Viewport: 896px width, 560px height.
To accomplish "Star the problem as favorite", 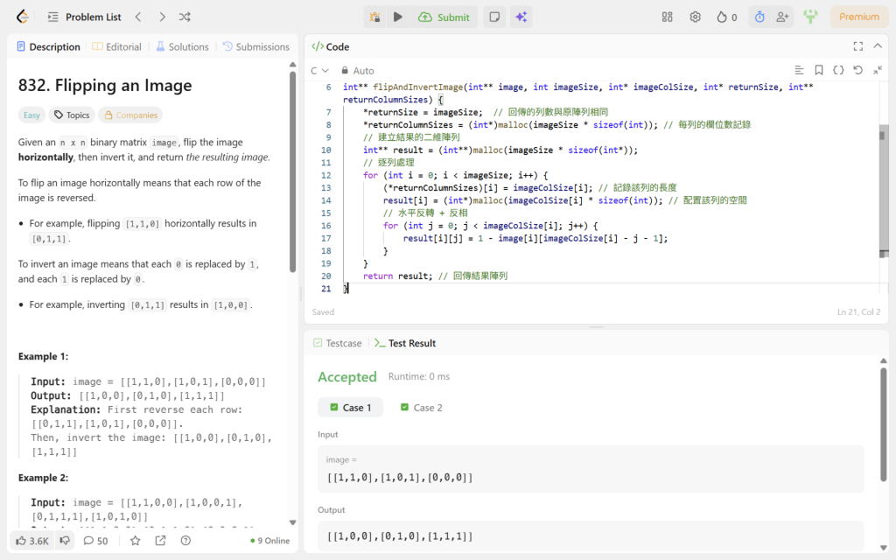I will (x=136, y=541).
